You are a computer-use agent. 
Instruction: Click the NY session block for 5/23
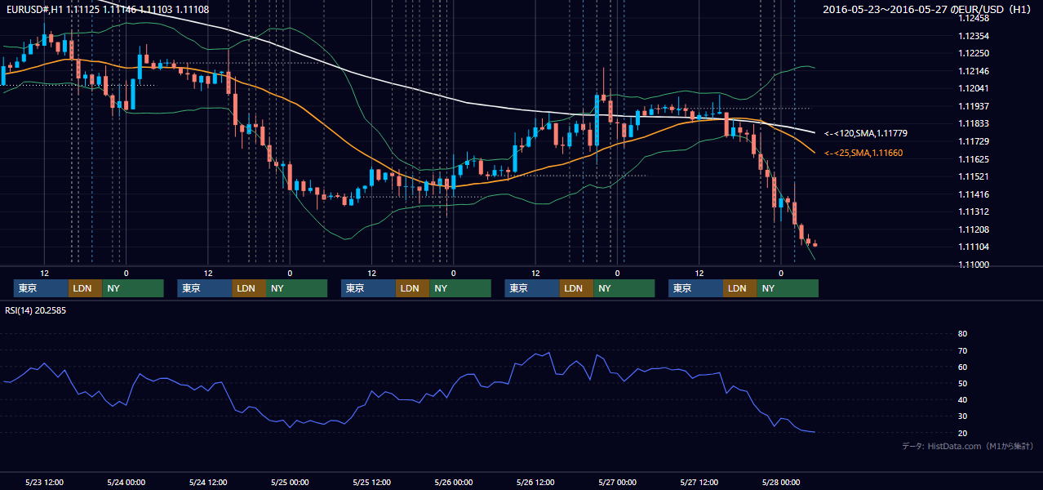pyautogui.click(x=133, y=288)
